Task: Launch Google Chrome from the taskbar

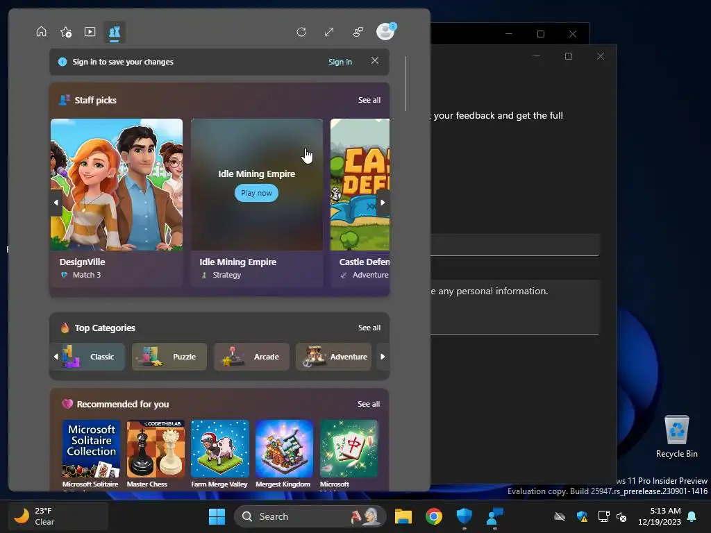Action: (434, 516)
